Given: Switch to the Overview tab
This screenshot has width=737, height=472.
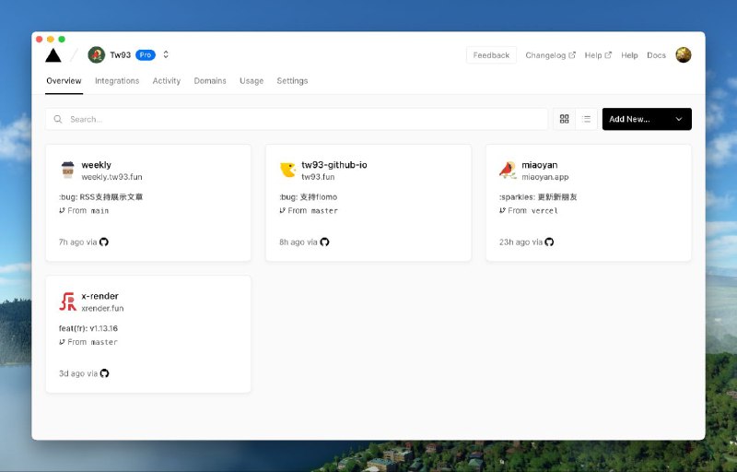Looking at the screenshot, I should point(64,81).
